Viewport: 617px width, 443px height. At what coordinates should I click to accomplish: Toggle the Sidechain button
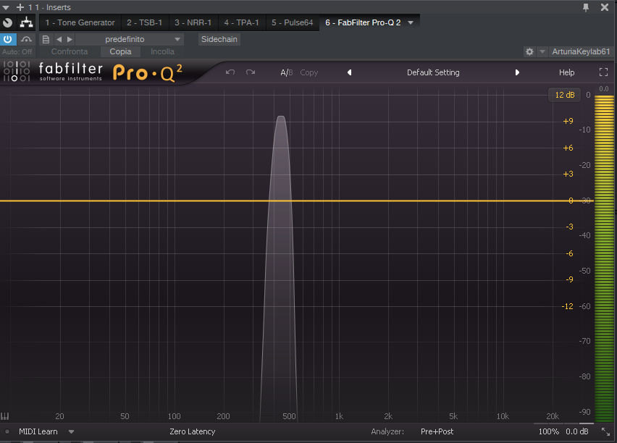coord(219,39)
